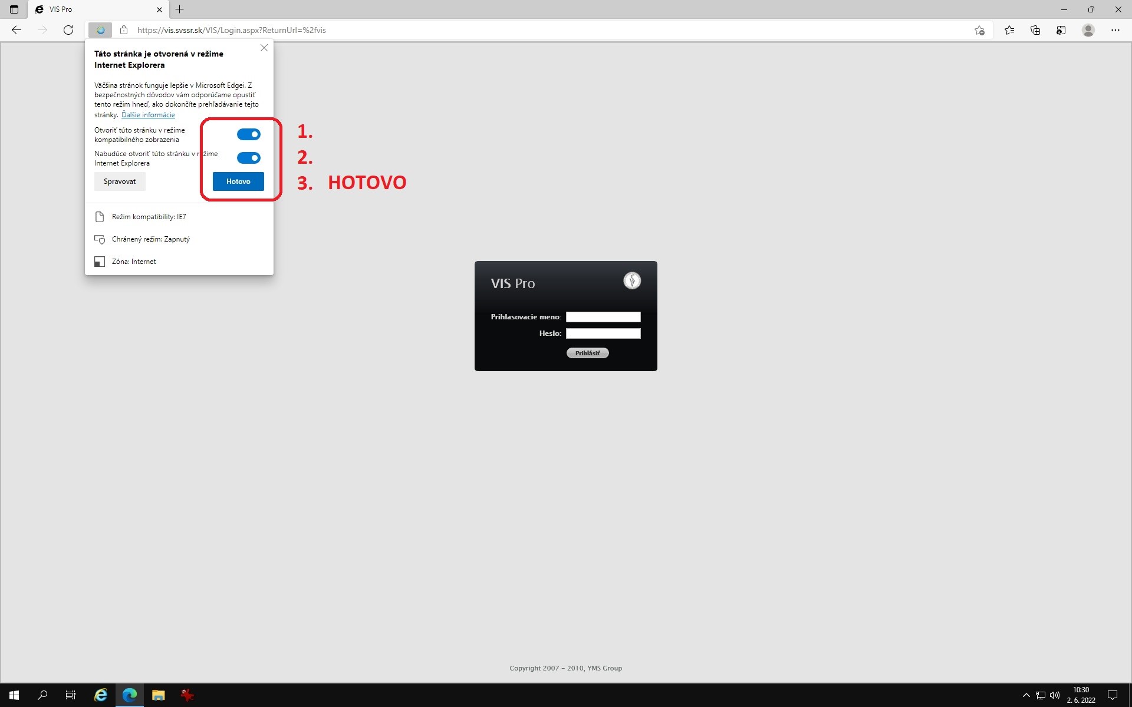
Task: Click the round VIS Pro logo emblem
Action: pos(632,280)
